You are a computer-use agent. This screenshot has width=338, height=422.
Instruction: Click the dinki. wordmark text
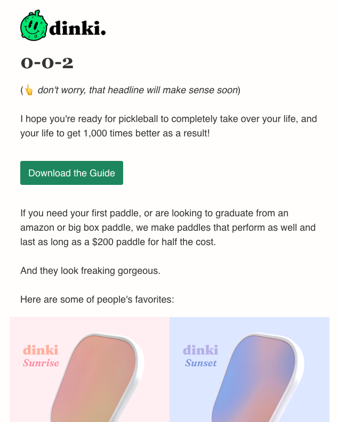point(77,28)
